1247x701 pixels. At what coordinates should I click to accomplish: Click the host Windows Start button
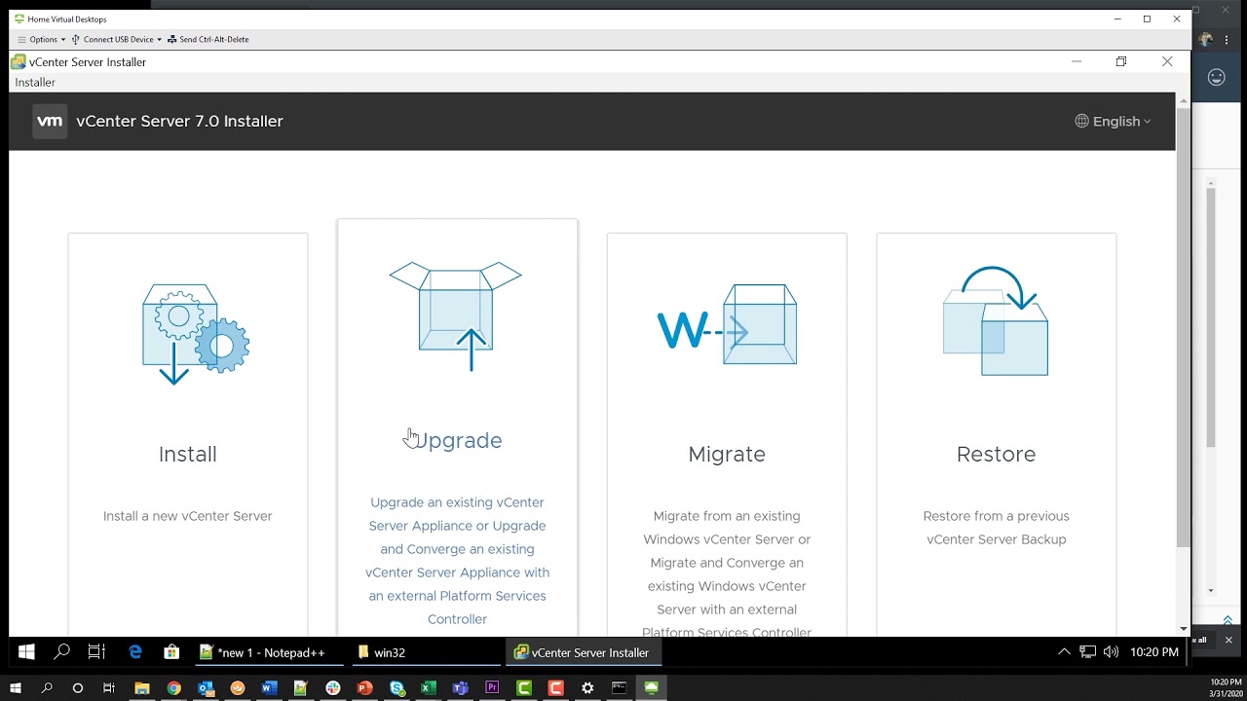click(x=17, y=687)
